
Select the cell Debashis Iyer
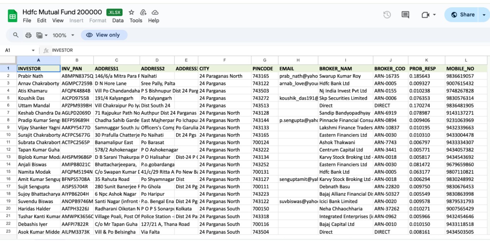click(x=39, y=224)
